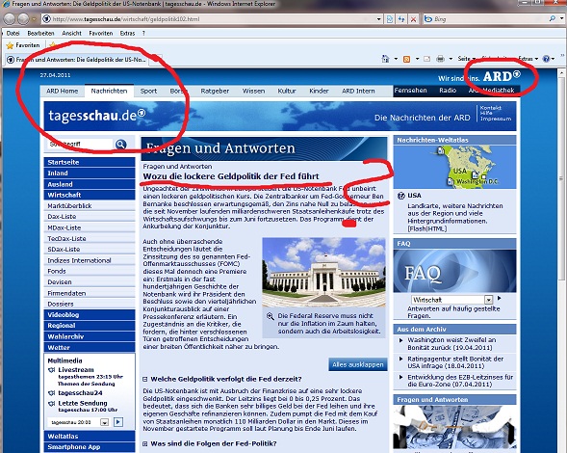
Task: Open the tagesschau 20:00 broadcast dropdown
Action: 105,422
